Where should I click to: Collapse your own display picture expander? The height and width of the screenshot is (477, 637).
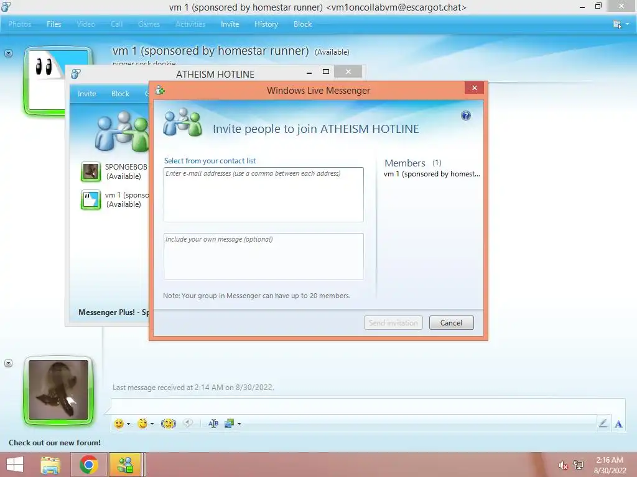(8, 363)
